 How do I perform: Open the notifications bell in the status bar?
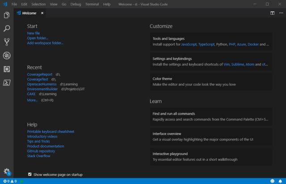280,181
